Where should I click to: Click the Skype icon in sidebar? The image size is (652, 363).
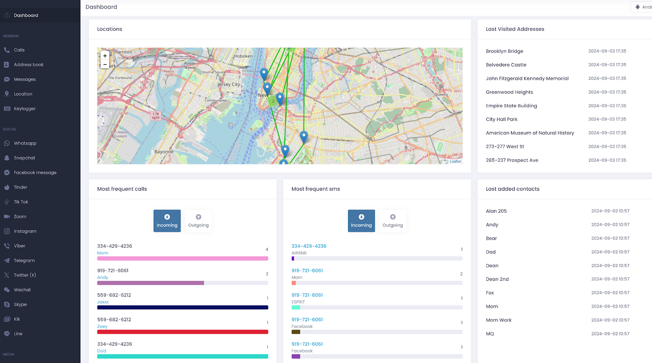click(x=7, y=305)
